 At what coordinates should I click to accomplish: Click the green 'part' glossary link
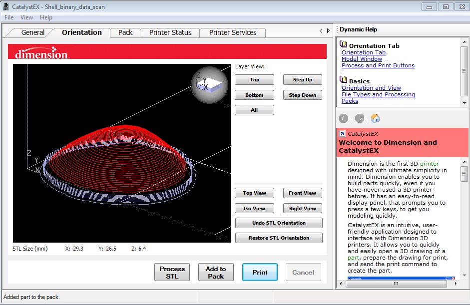[354, 258]
